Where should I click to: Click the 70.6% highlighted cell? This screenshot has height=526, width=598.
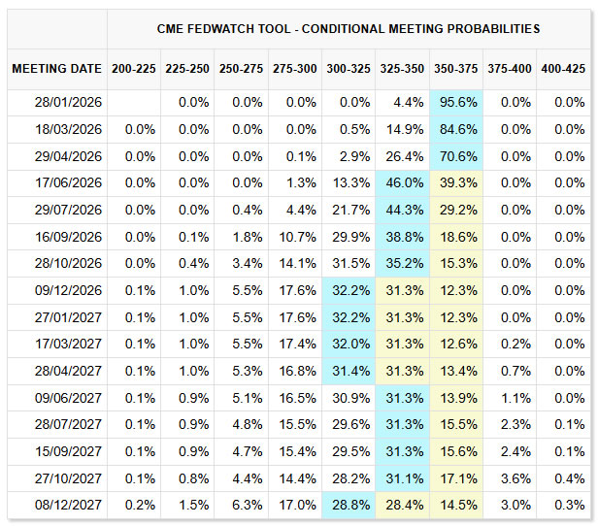tap(458, 157)
